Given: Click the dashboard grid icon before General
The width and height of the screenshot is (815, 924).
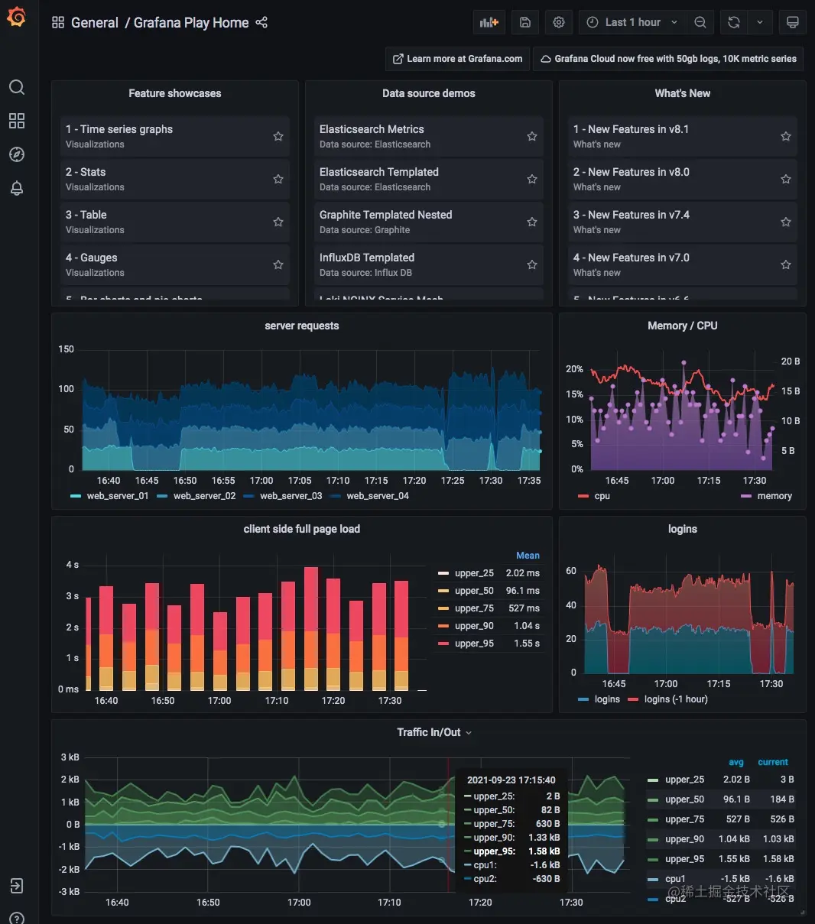Looking at the screenshot, I should coord(58,23).
